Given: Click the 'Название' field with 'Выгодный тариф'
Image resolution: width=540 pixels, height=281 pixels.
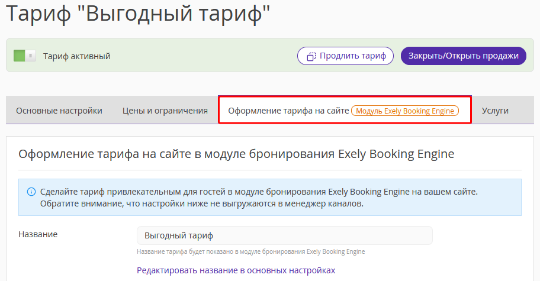Looking at the screenshot, I should click(284, 235).
